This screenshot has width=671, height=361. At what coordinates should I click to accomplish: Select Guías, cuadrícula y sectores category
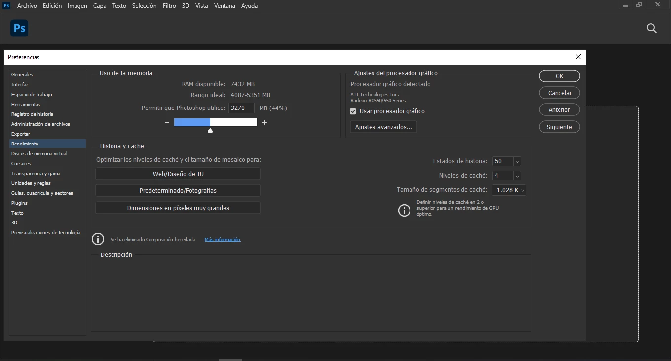[x=47, y=193]
